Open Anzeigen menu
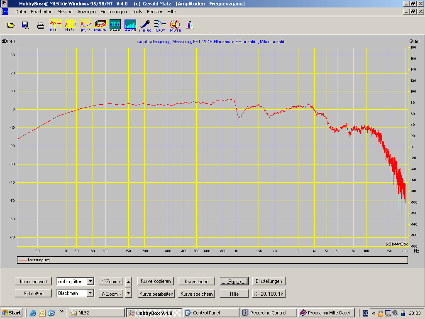425x319 pixels. pyautogui.click(x=86, y=12)
